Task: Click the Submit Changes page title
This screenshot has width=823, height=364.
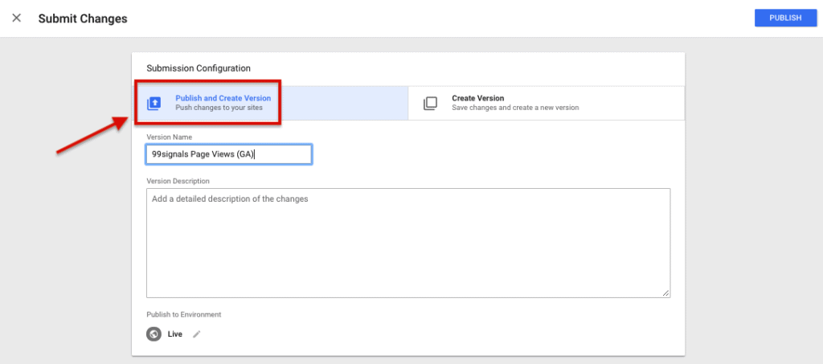Action: pyautogui.click(x=83, y=18)
